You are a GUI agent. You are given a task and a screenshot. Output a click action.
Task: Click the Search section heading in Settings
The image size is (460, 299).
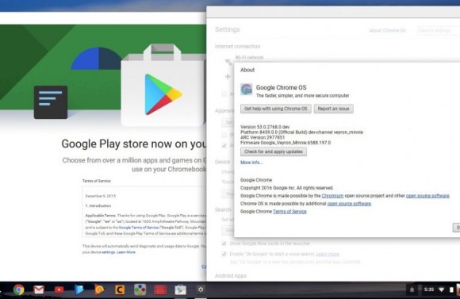[x=223, y=209]
